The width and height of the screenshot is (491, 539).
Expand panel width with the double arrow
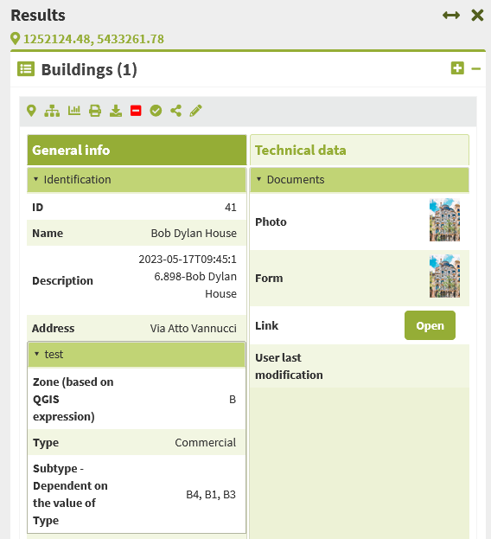451,15
